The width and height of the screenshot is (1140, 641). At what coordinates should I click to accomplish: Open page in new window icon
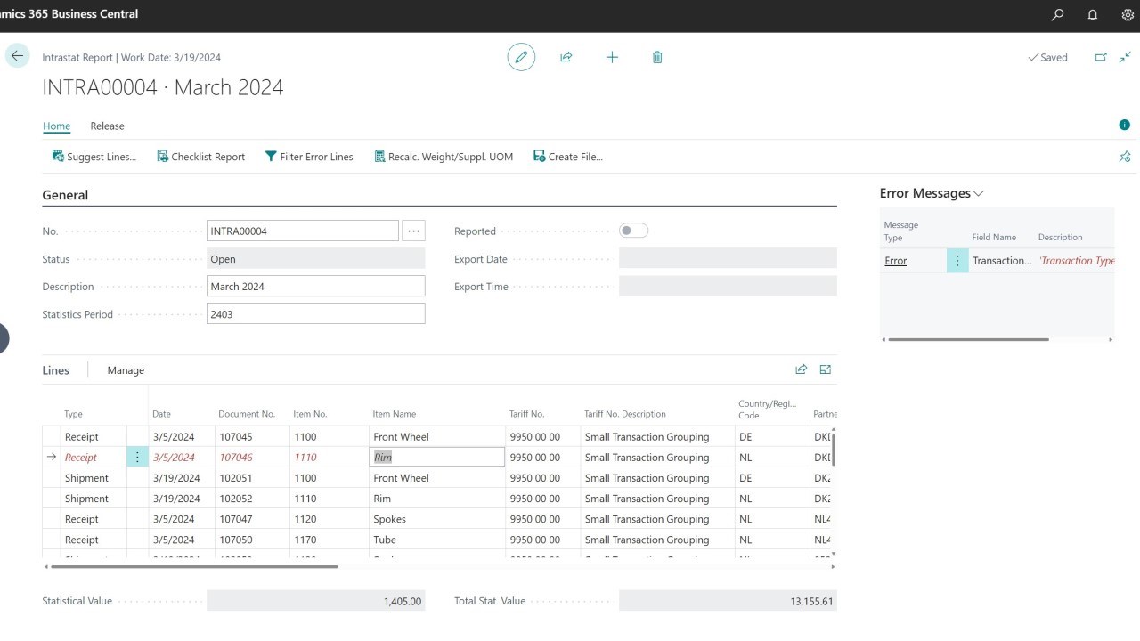pyautogui.click(x=1101, y=57)
